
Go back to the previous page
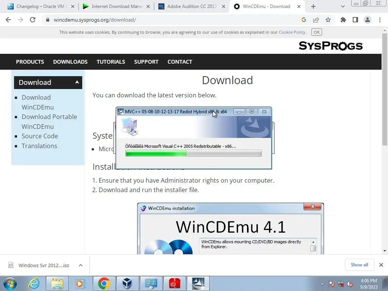tap(8, 20)
